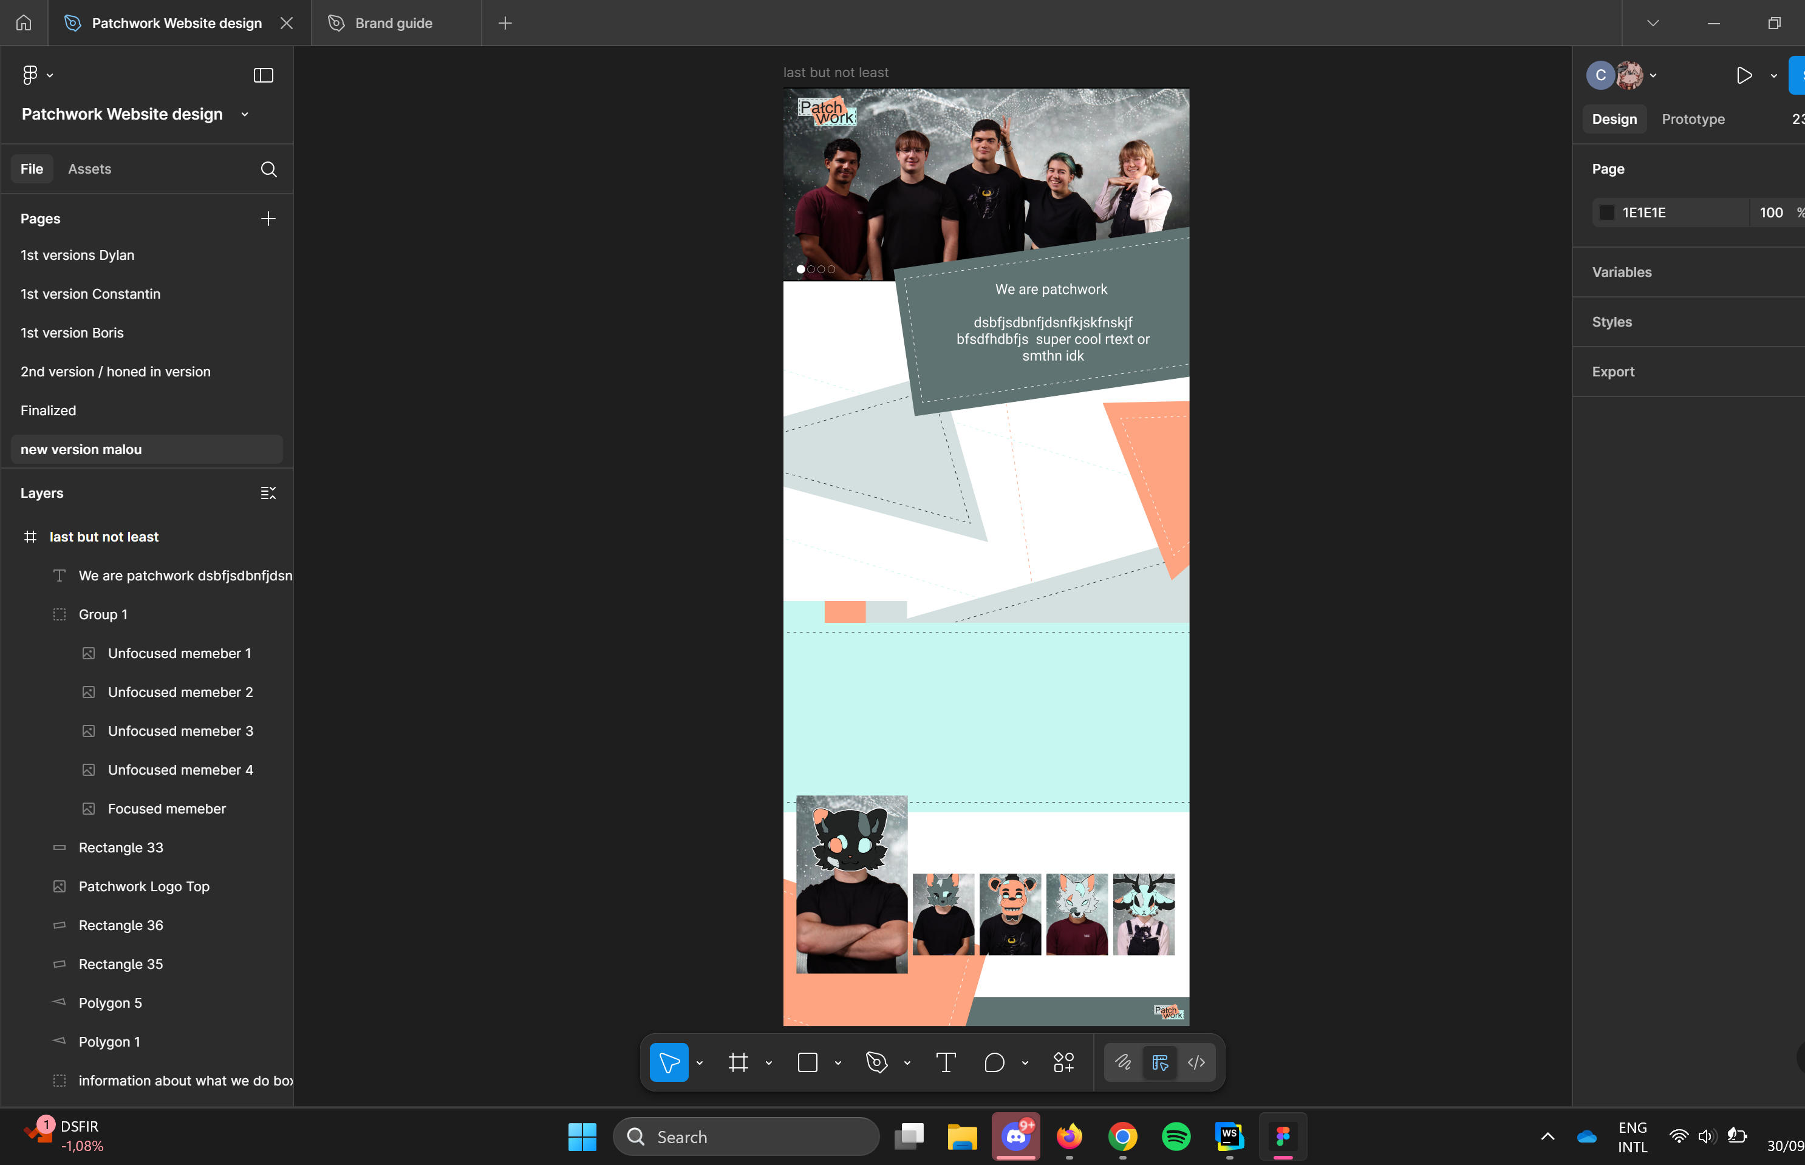The width and height of the screenshot is (1805, 1165).
Task: Select the Frame tool
Action: click(x=738, y=1062)
